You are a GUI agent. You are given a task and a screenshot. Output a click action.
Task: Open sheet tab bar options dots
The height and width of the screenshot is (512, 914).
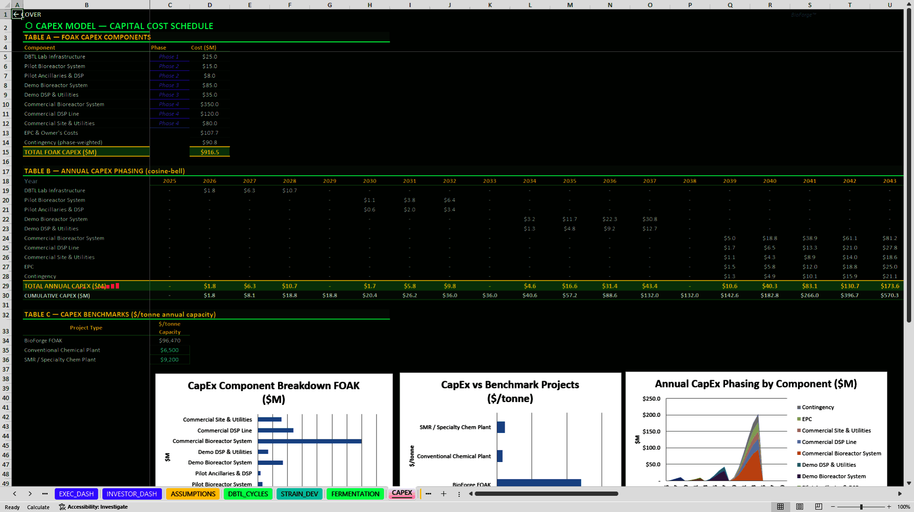pyautogui.click(x=459, y=494)
